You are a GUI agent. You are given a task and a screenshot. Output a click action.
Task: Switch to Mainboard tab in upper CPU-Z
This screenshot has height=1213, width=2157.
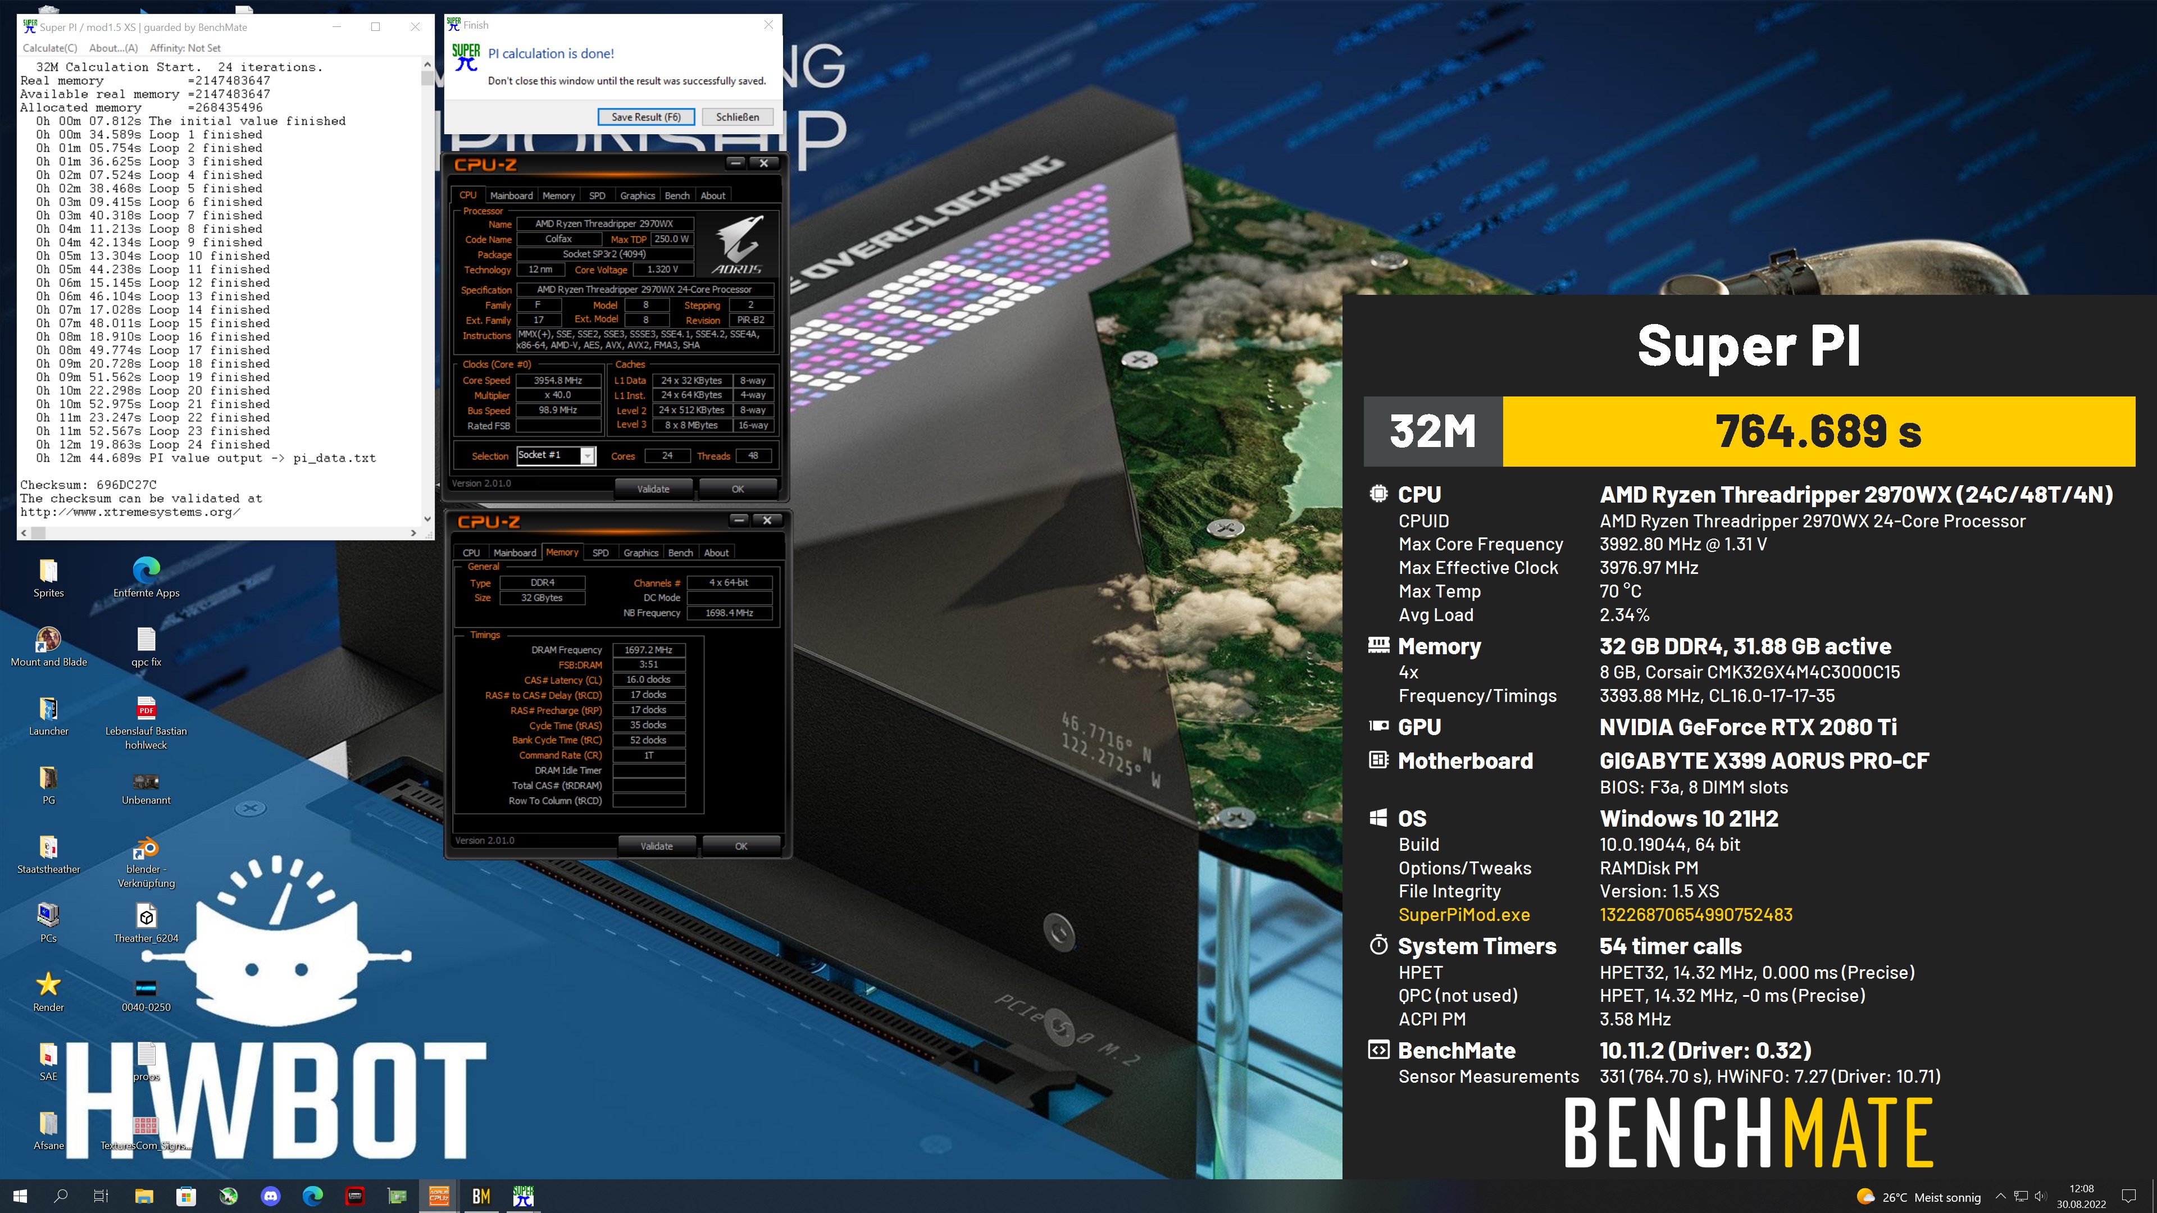coord(511,195)
